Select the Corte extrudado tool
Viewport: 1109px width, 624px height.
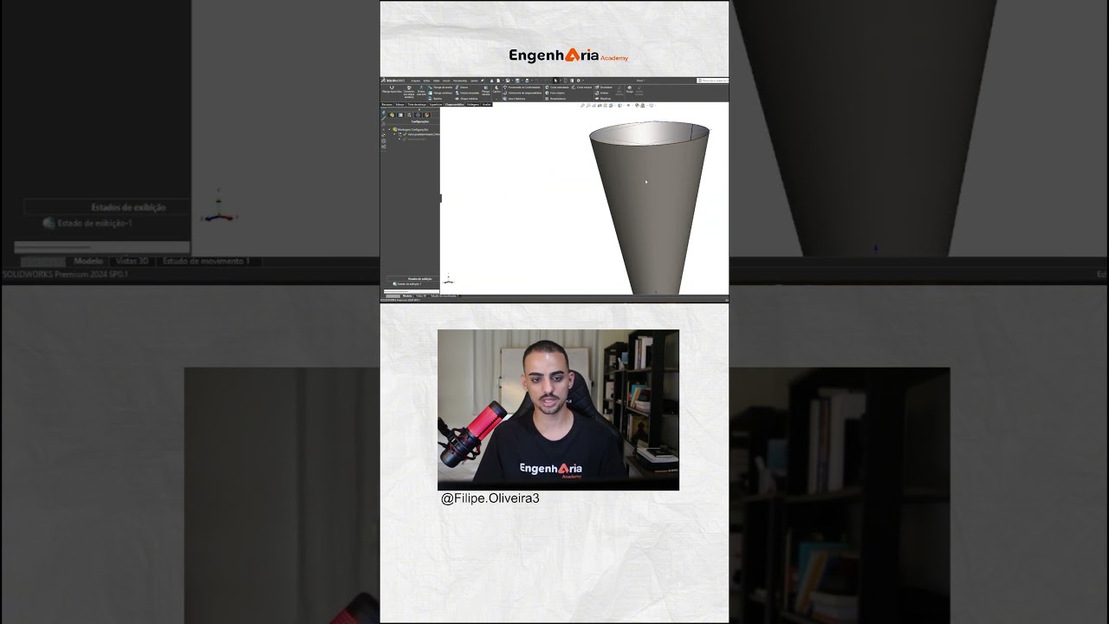(557, 87)
